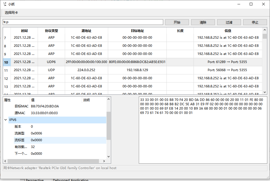Click the filter input field containing tcp

[x=81, y=22]
